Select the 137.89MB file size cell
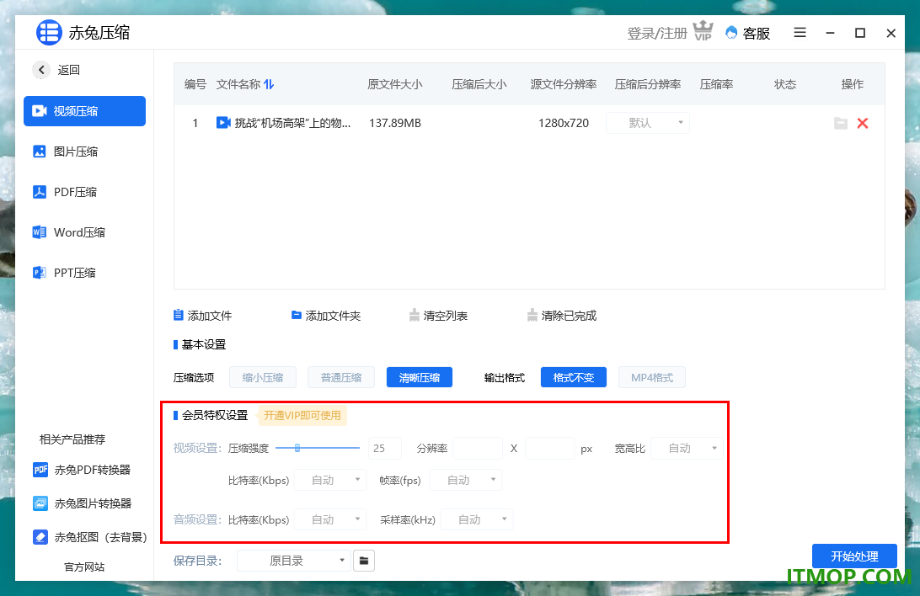 point(395,123)
